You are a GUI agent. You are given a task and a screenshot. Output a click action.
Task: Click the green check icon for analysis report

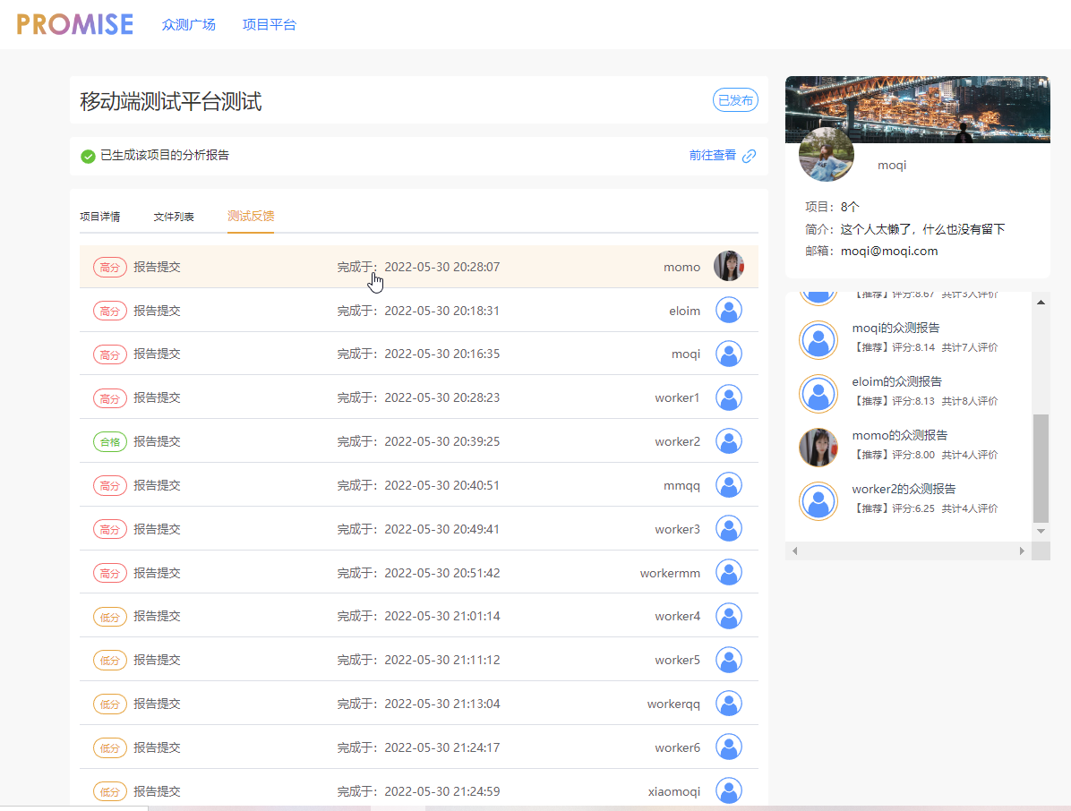pyautogui.click(x=88, y=157)
